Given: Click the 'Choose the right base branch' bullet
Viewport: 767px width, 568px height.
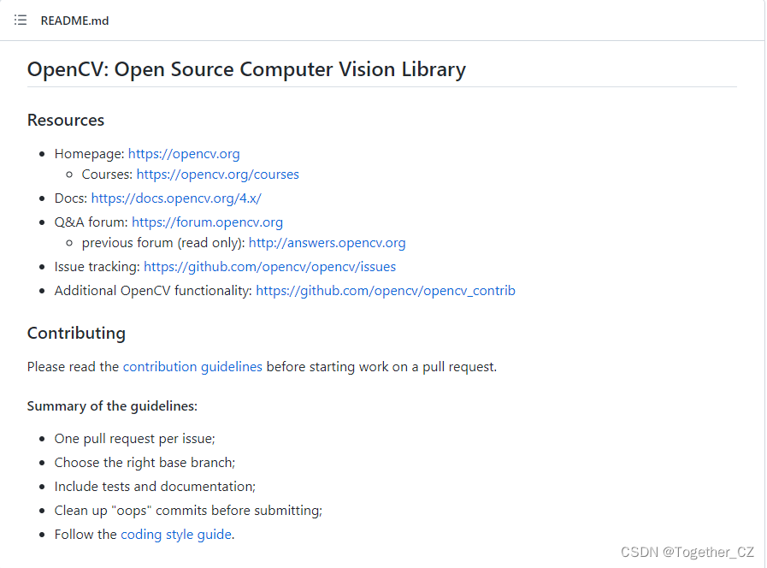Looking at the screenshot, I should click(x=145, y=462).
